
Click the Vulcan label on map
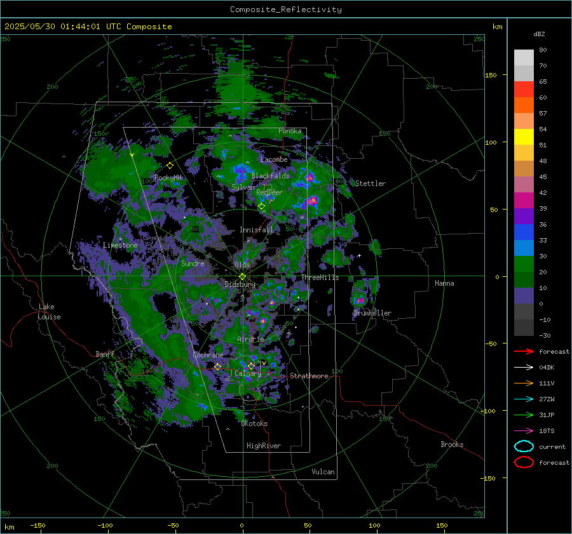point(323,472)
